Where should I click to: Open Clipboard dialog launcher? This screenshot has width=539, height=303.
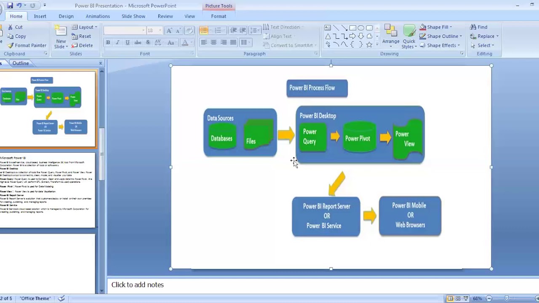[46, 53]
